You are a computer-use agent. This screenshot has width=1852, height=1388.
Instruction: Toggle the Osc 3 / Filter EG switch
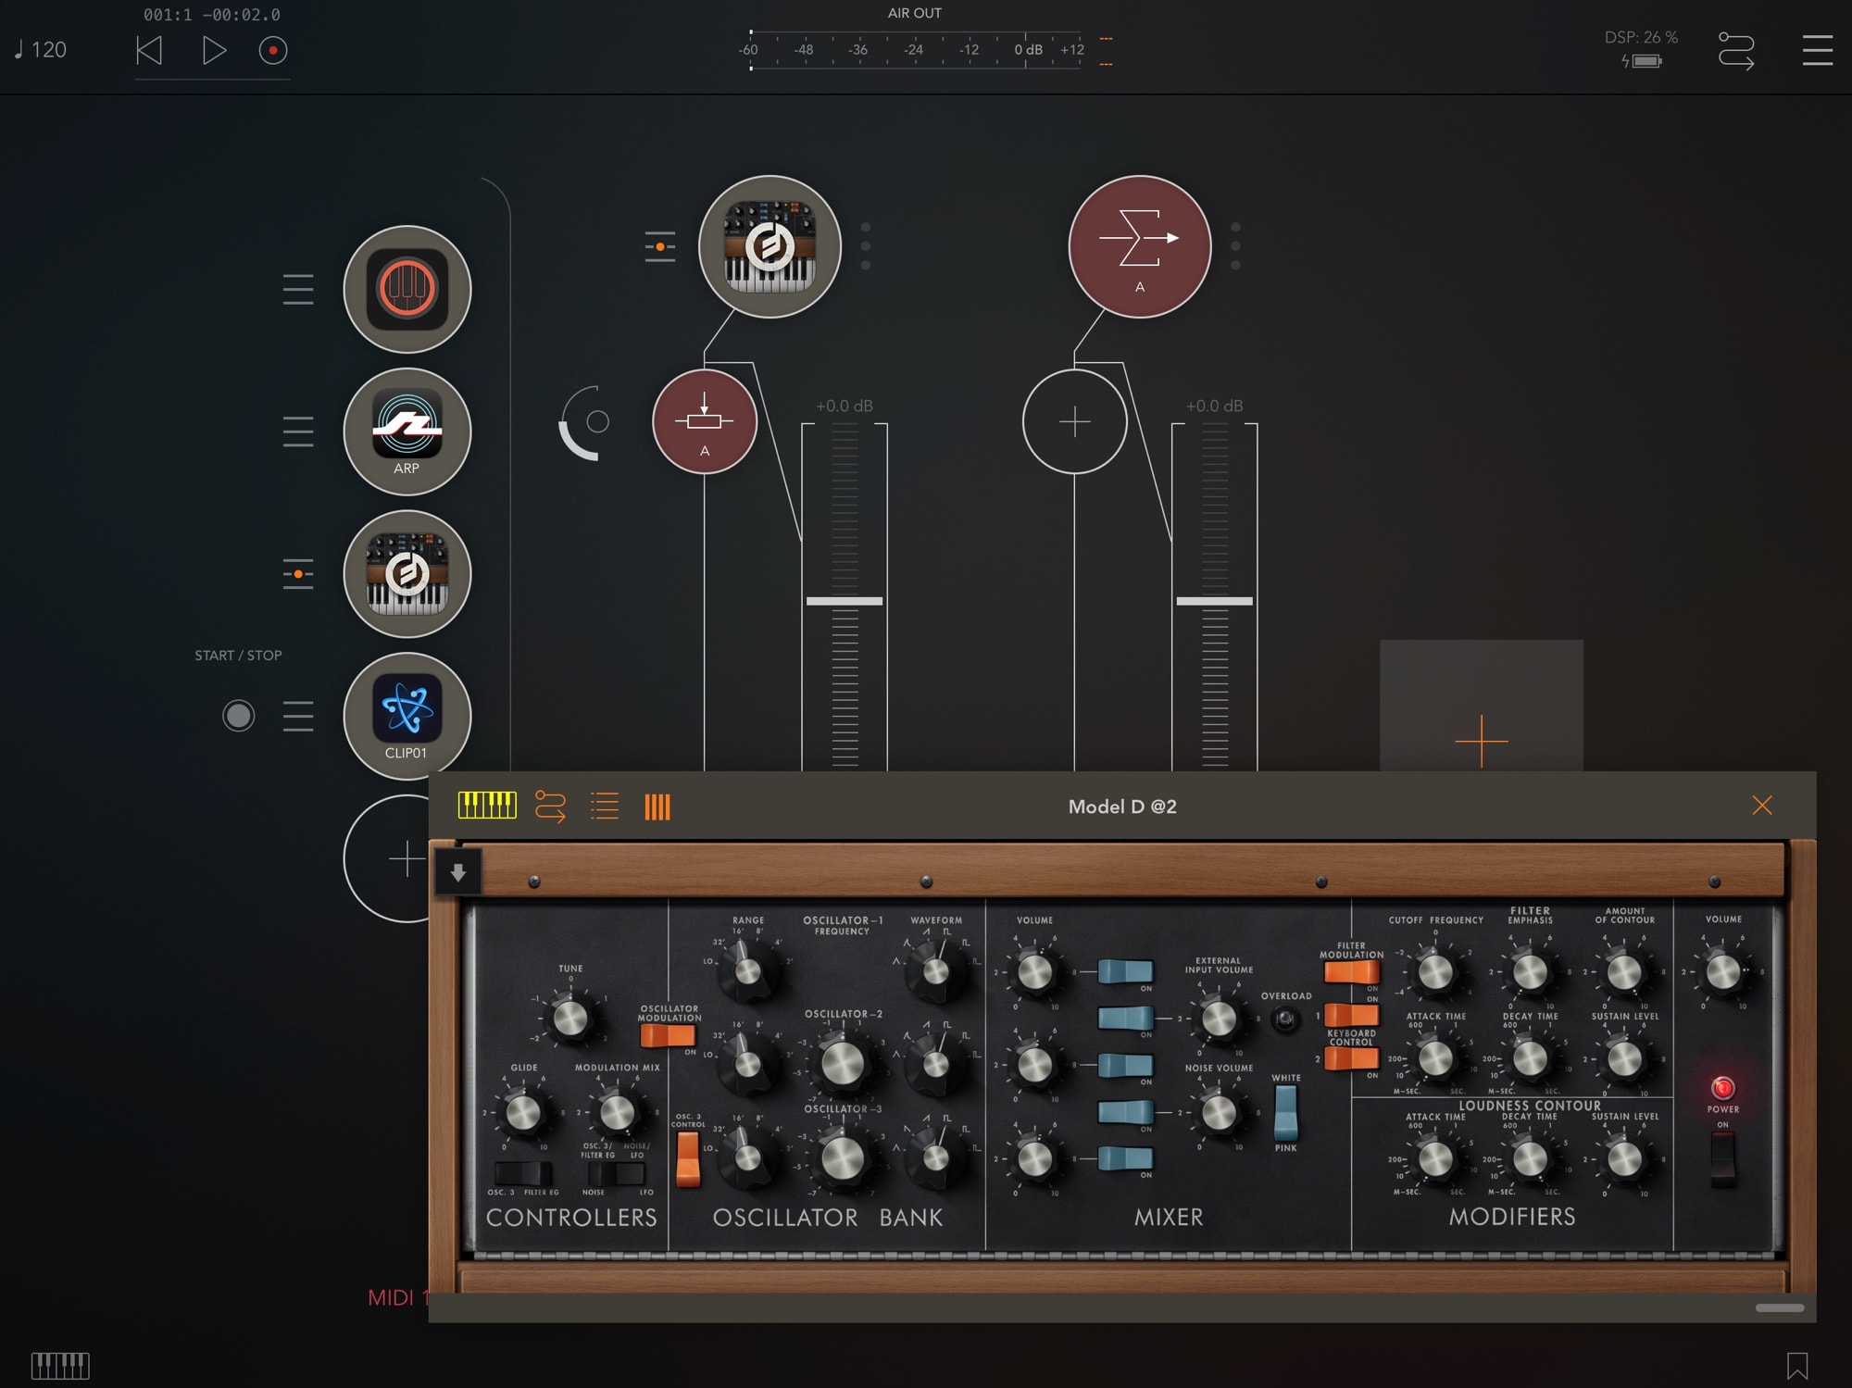click(x=523, y=1173)
